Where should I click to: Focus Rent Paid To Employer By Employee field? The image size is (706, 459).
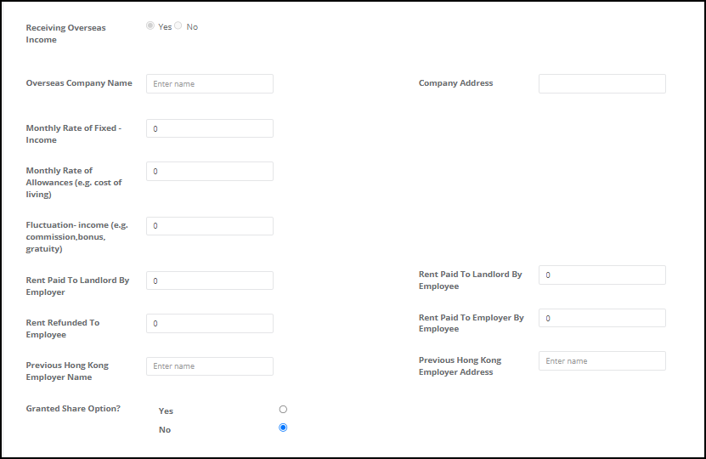click(x=602, y=318)
